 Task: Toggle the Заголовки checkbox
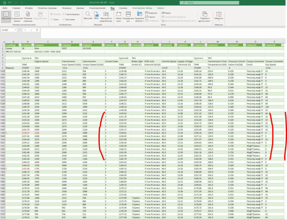coord(64,19)
